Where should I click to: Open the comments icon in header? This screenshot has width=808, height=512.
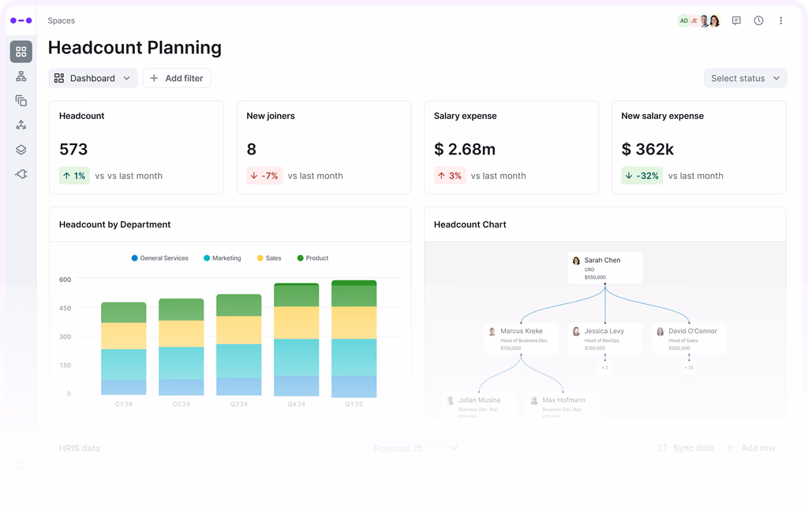coord(736,20)
